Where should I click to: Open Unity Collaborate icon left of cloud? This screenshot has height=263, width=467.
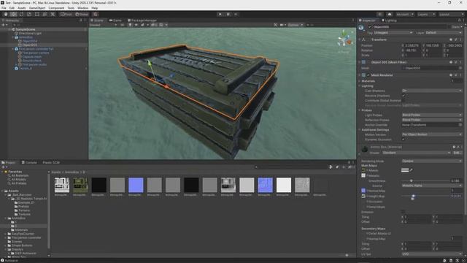pyautogui.click(x=379, y=14)
